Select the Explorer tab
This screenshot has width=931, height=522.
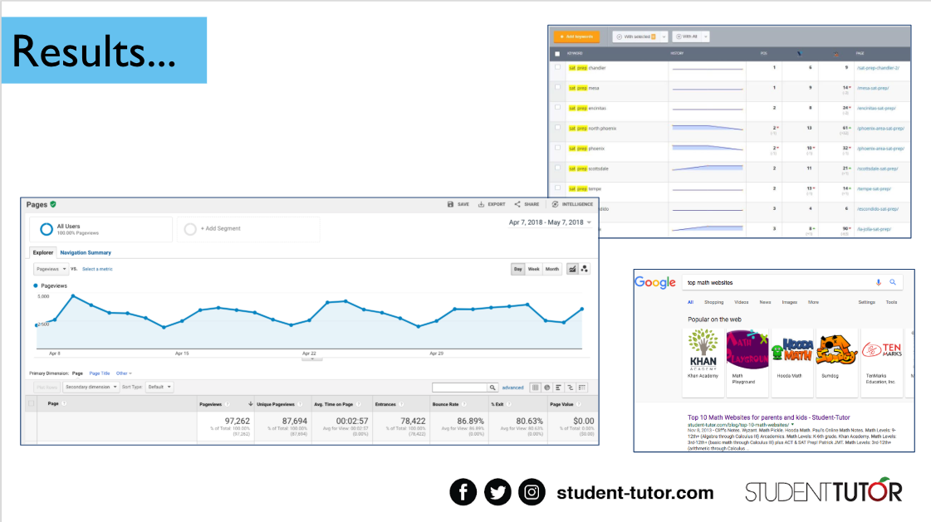pos(42,252)
